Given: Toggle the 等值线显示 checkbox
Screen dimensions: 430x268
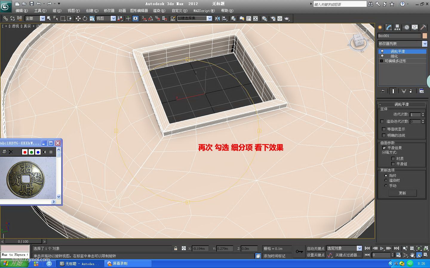Looking at the screenshot, I should point(384,129).
